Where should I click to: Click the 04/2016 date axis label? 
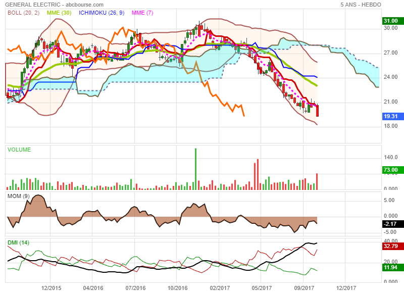click(x=93, y=288)
